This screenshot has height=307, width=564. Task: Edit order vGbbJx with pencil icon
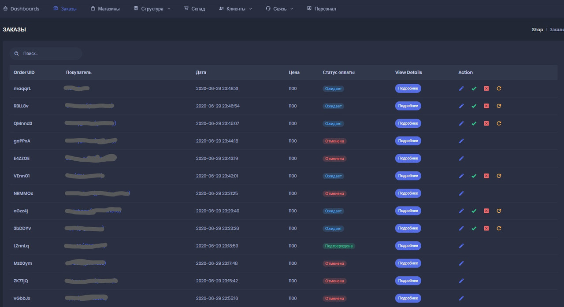point(461,298)
